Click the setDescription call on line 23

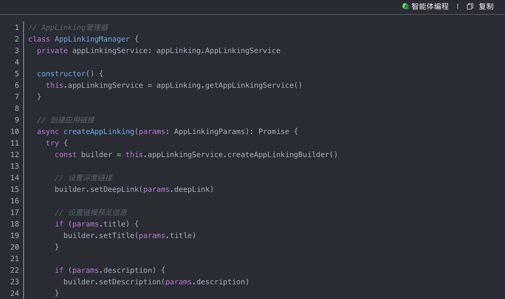coord(130,282)
